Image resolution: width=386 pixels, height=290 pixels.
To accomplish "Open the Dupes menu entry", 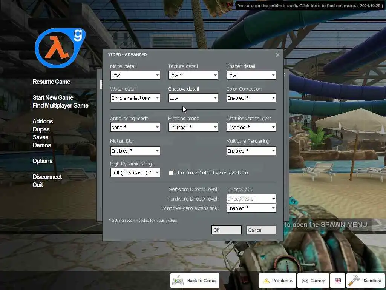I will pyautogui.click(x=41, y=129).
